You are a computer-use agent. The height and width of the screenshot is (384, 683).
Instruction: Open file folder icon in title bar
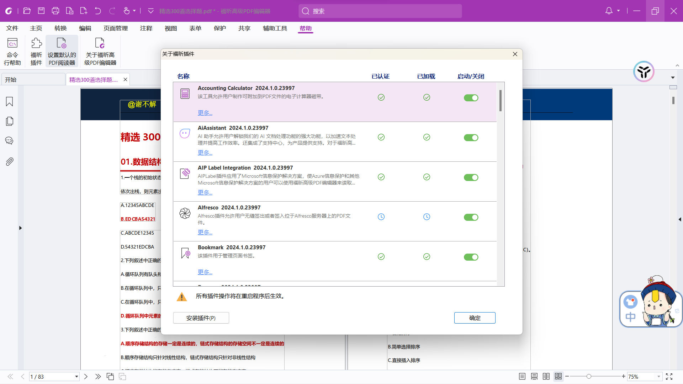tap(27, 11)
